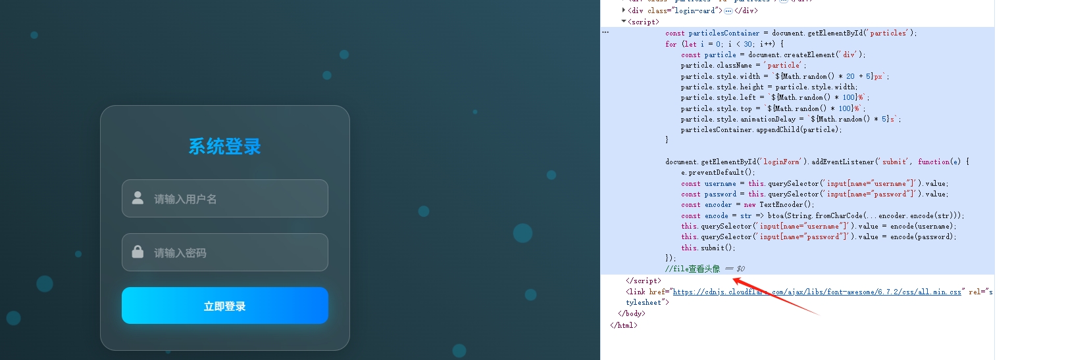Viewport: 1091px width, 360px height.
Task: Expand the div class login-card node
Action: click(x=623, y=10)
